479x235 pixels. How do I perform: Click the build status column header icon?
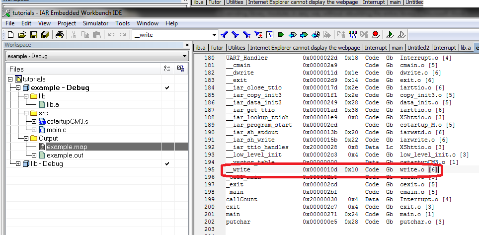[167, 69]
